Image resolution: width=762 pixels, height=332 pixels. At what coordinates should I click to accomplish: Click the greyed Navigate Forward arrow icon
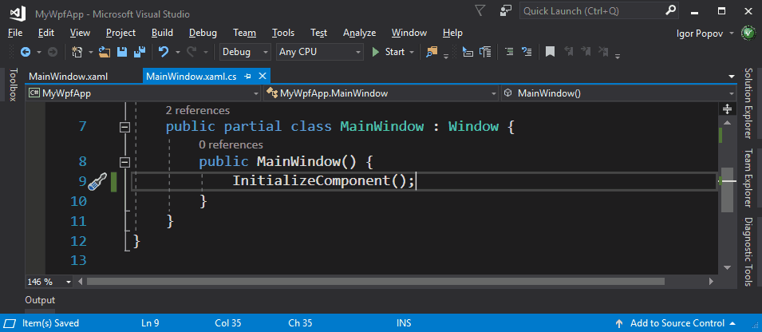click(53, 52)
